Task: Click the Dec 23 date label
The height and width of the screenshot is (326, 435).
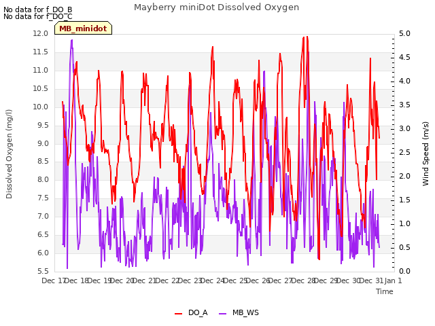Action: click(x=190, y=280)
